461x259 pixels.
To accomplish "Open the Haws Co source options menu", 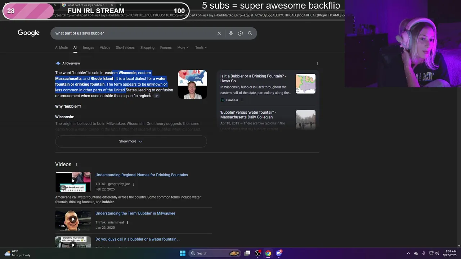I will tap(242, 100).
